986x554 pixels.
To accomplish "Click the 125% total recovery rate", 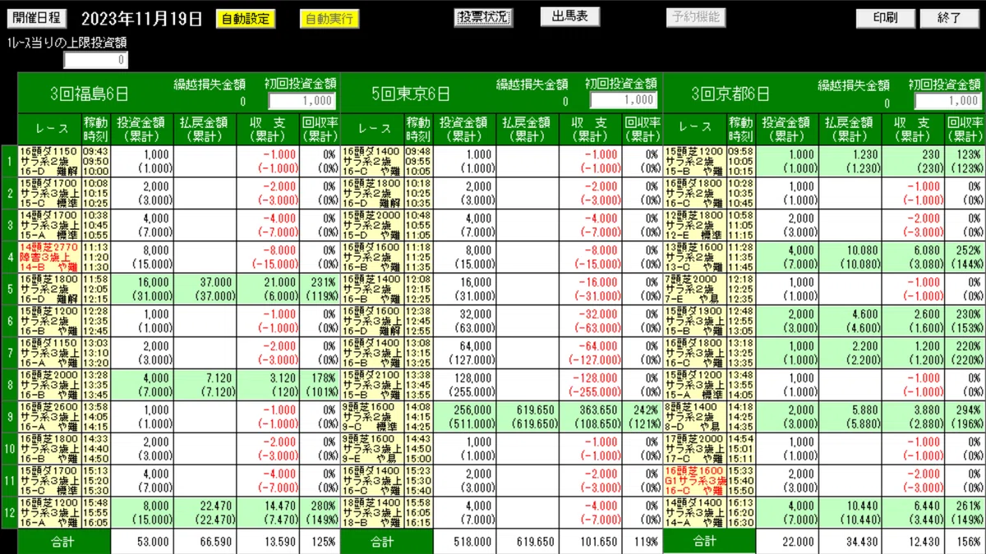I will tap(320, 542).
